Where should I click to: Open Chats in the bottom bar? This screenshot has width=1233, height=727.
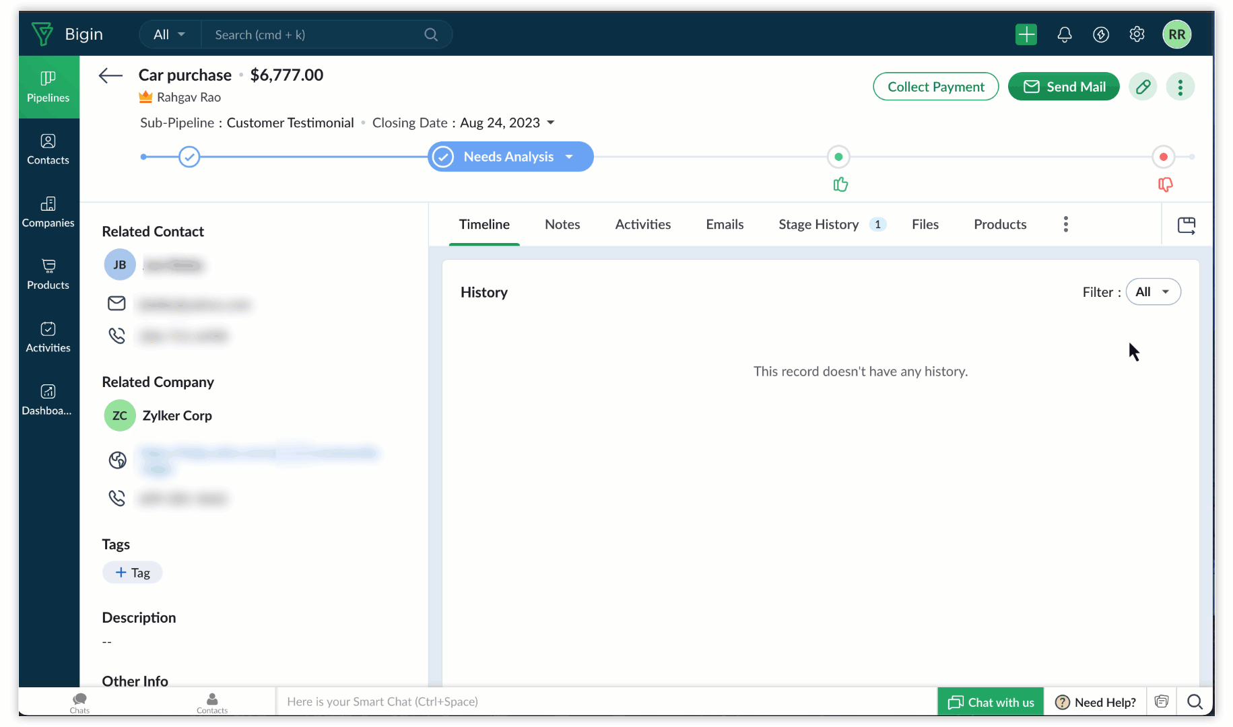79,703
